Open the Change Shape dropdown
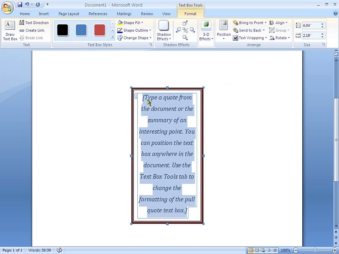 click(x=134, y=38)
